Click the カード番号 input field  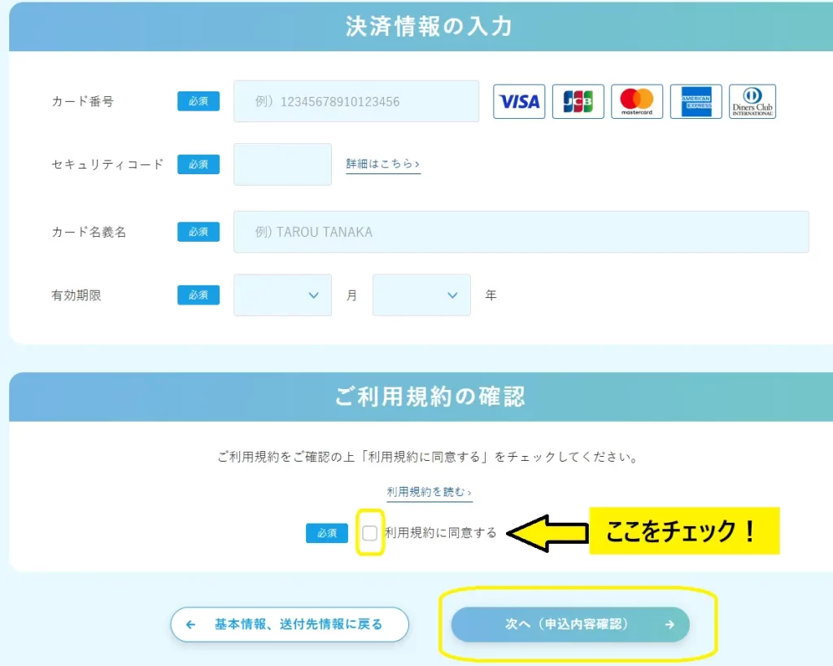pyautogui.click(x=356, y=101)
